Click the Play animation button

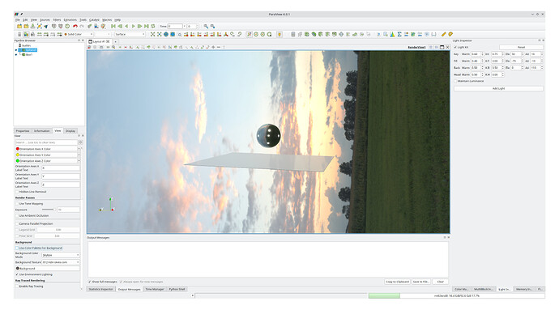point(134,27)
